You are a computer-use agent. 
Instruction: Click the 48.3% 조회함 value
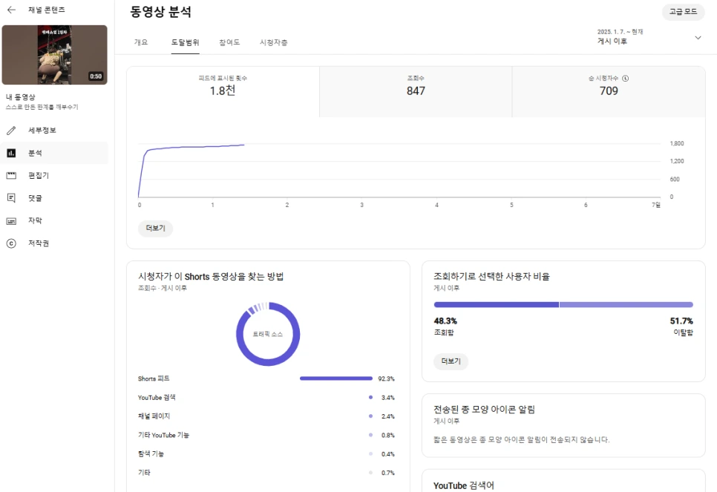[x=445, y=321]
